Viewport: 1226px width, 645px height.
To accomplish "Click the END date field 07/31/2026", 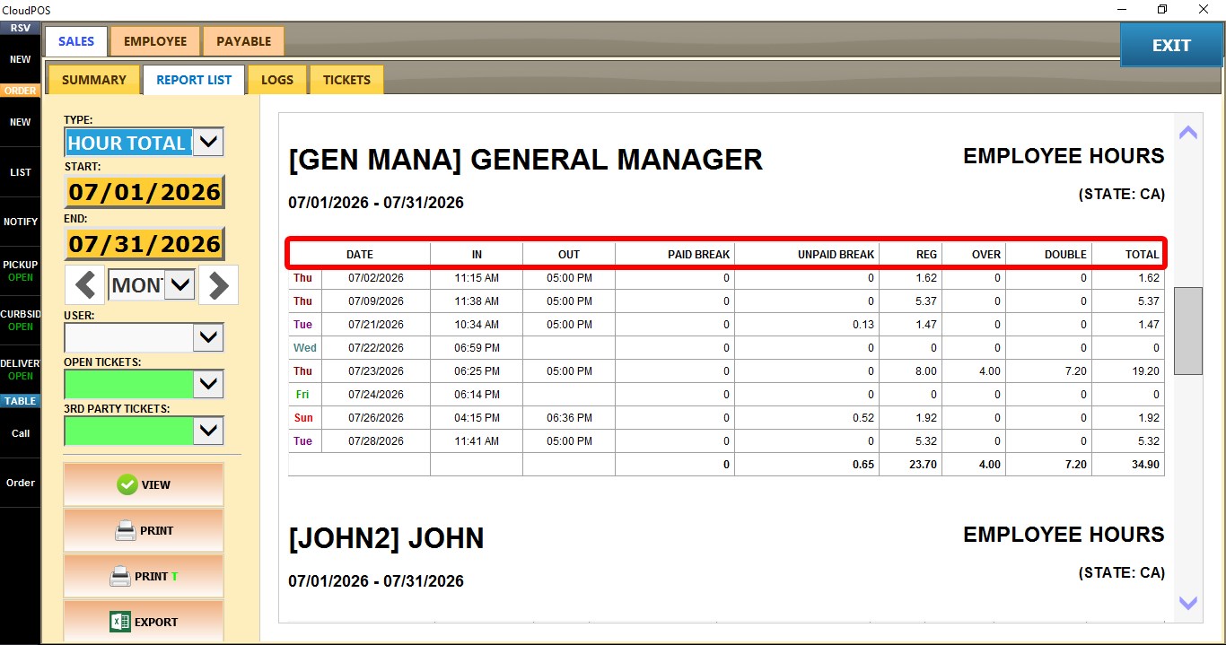I will (144, 244).
